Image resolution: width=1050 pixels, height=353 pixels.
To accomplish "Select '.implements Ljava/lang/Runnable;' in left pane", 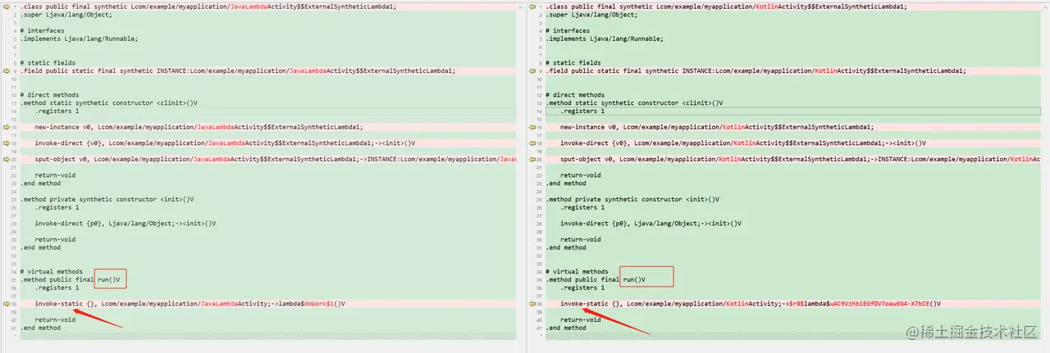I will coord(79,38).
